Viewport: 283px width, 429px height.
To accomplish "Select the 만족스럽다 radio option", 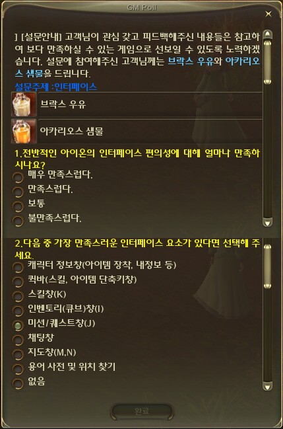I will (x=18, y=192).
